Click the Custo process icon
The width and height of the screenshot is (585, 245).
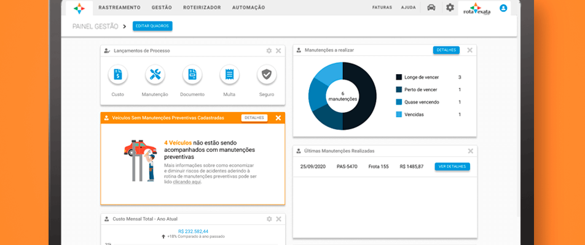tap(117, 75)
